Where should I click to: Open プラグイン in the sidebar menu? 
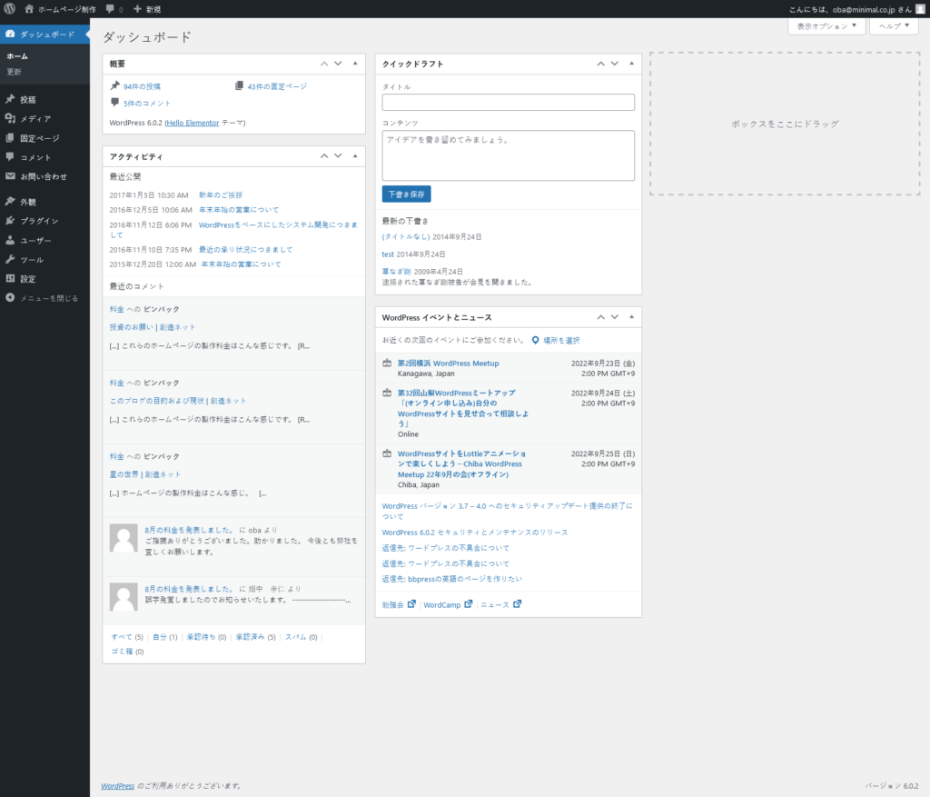tap(39, 221)
